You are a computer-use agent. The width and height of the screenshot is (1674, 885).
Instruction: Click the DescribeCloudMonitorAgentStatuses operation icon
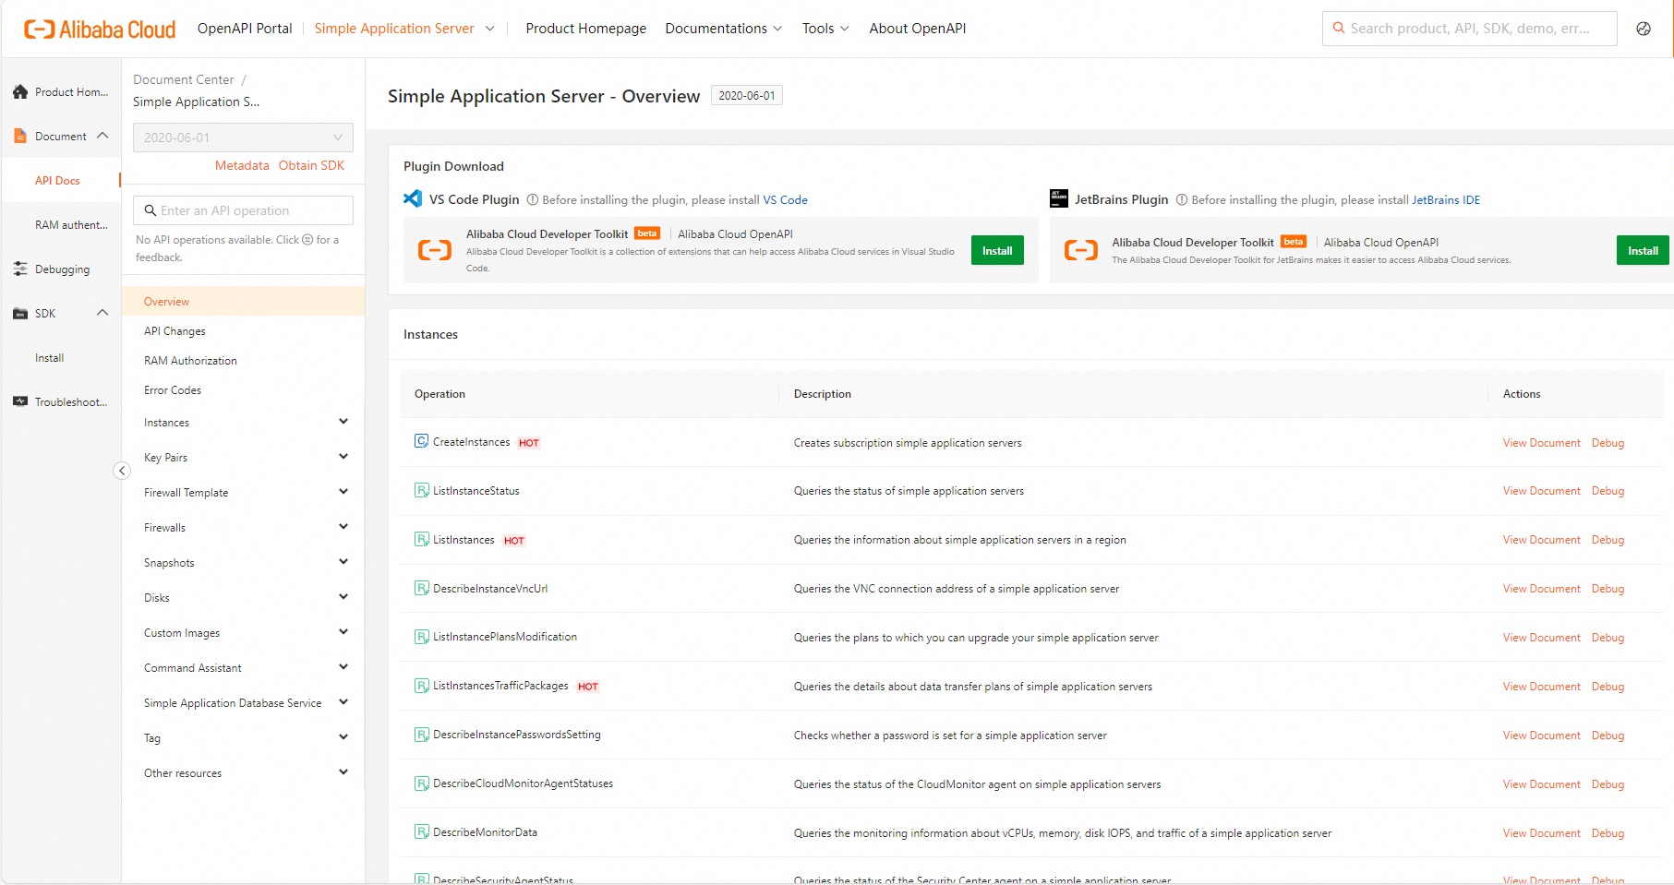click(x=421, y=783)
